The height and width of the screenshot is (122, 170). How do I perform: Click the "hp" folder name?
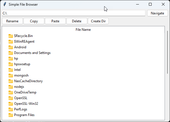pos(16,58)
